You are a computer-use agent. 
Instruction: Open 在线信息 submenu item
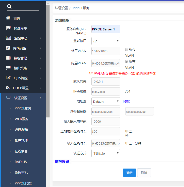pyautogui.click(x=21, y=151)
